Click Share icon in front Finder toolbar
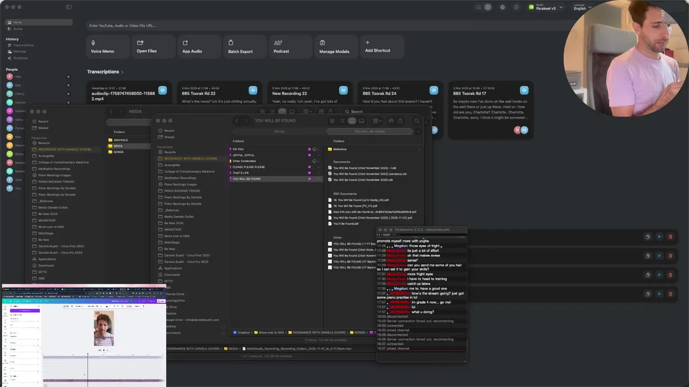689x387 pixels. [x=400, y=121]
